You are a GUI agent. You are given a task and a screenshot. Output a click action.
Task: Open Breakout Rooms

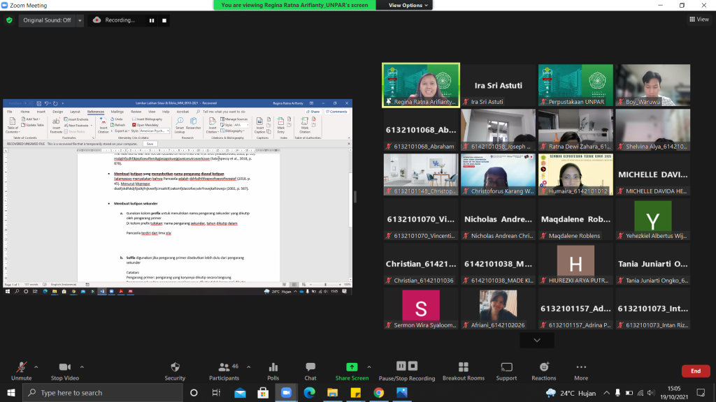click(463, 367)
